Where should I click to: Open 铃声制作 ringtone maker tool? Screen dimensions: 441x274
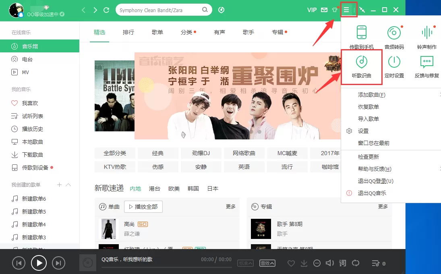[x=427, y=37]
